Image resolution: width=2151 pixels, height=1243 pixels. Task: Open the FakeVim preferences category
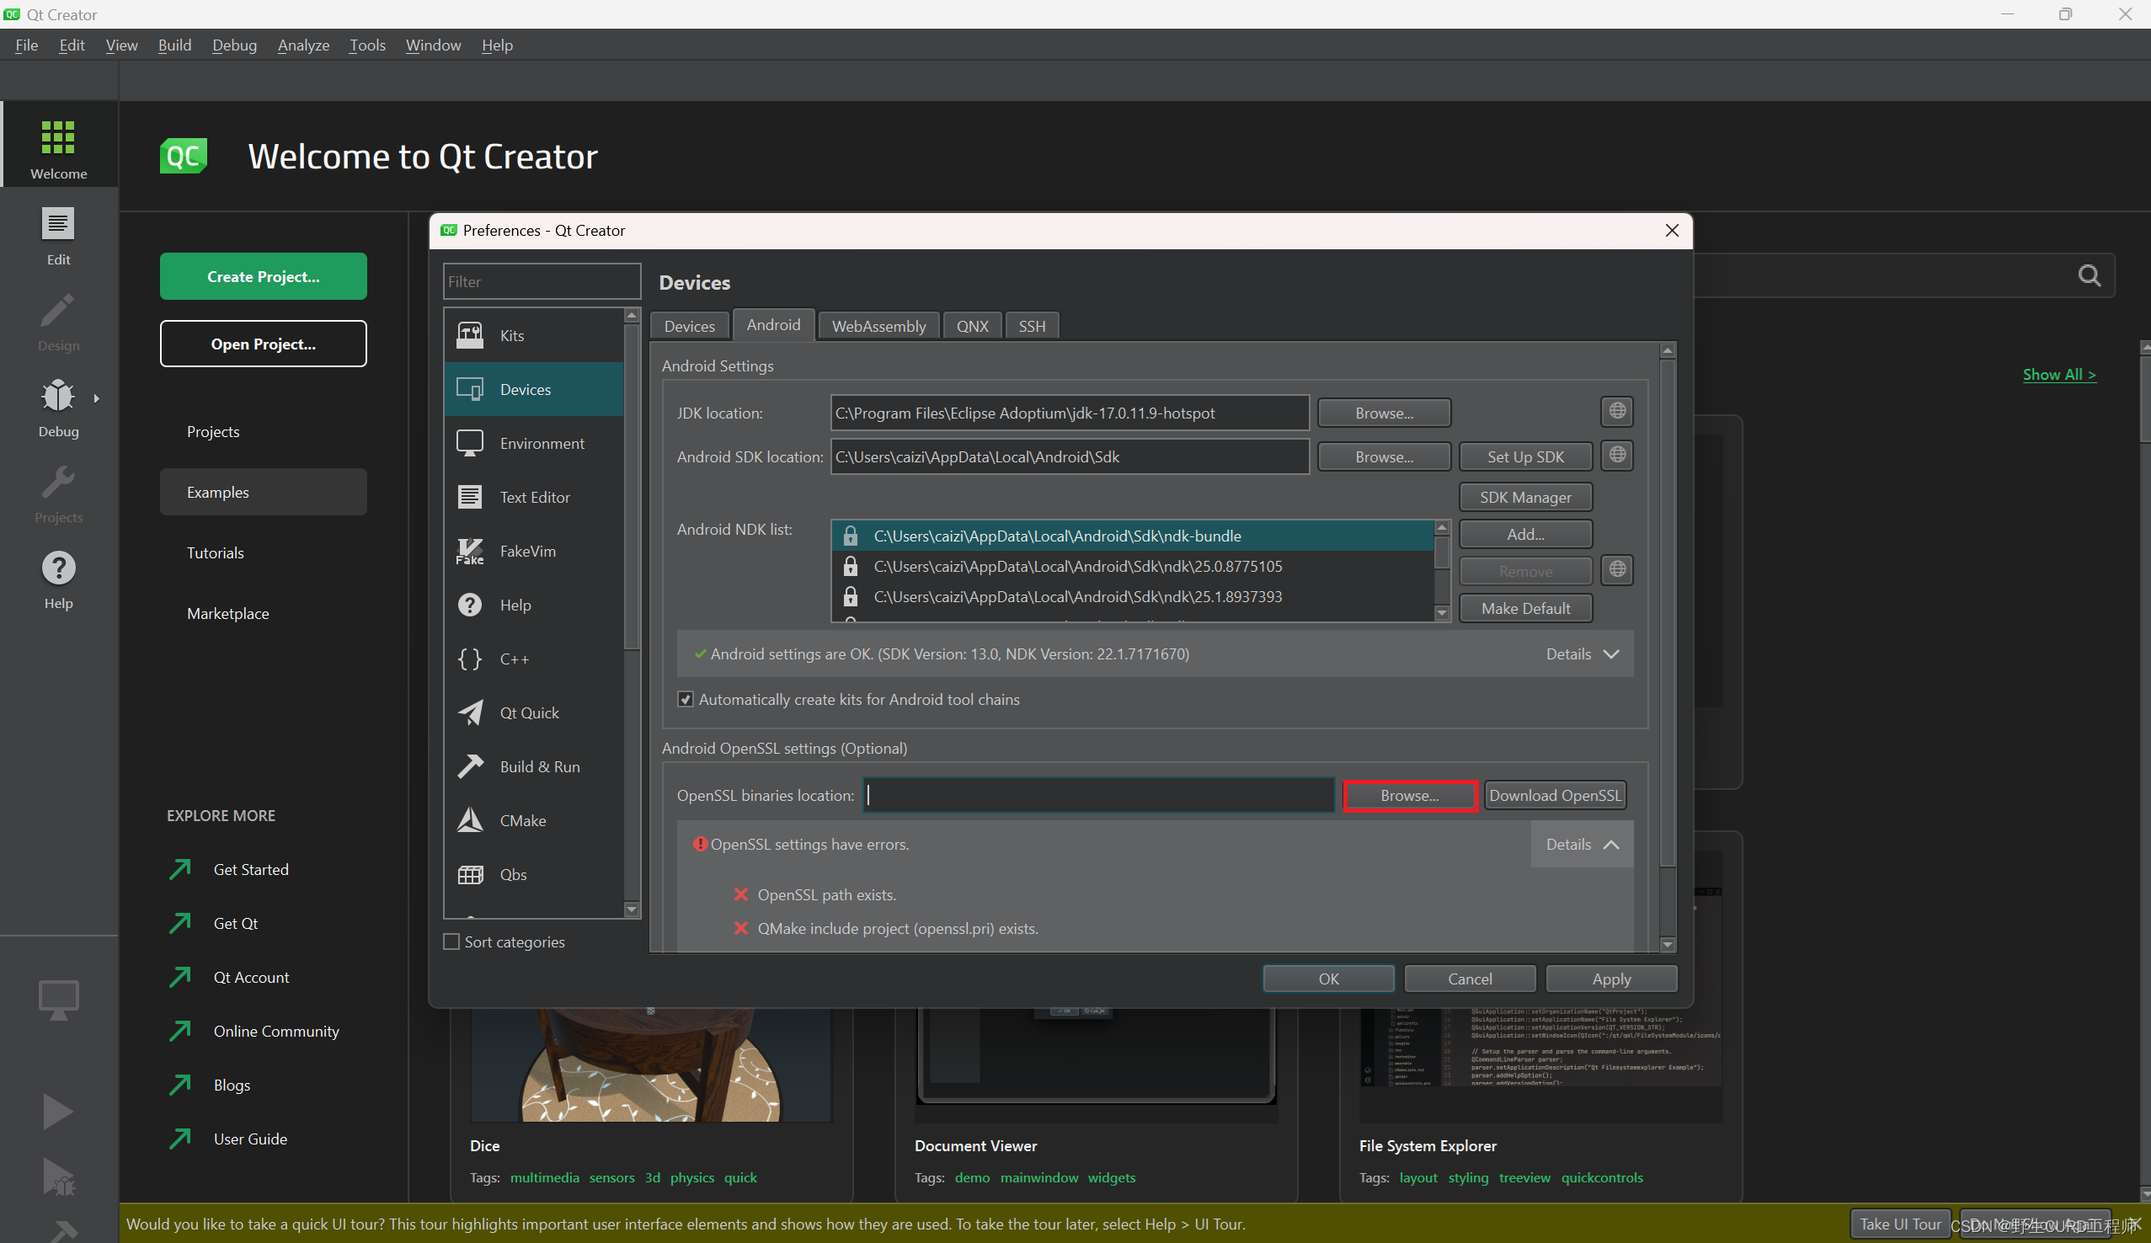[x=533, y=551]
